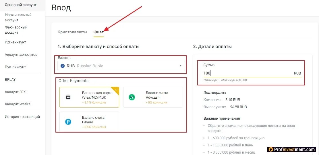Click '+ 0% комиссии' text

pos(156,102)
